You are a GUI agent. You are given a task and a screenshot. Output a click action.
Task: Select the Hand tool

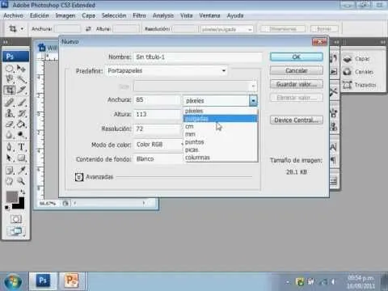(10, 181)
